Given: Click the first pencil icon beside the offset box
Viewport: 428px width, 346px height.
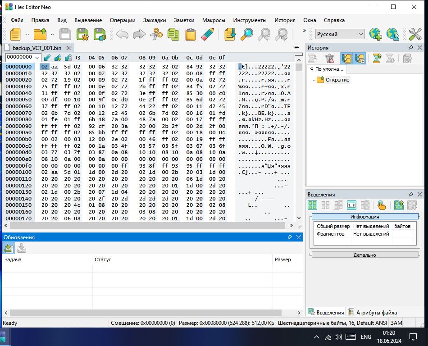Looking at the screenshot, I should tap(47, 58).
